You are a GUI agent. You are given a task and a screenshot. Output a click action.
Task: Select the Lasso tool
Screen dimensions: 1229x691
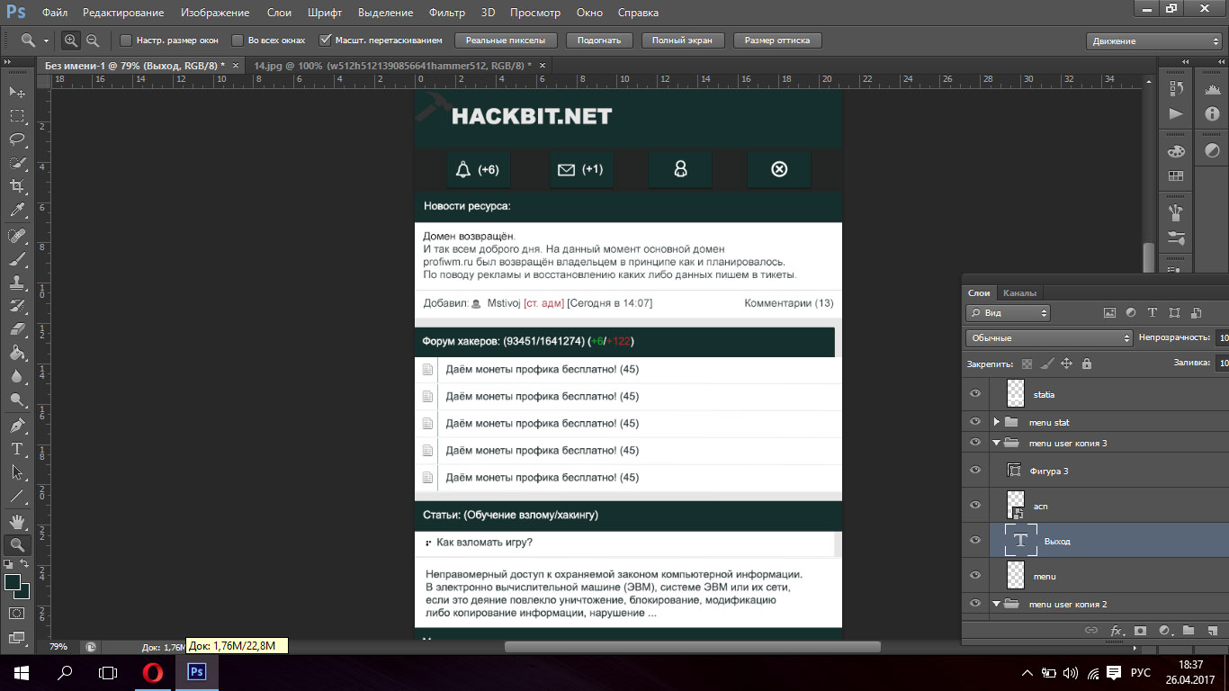(x=17, y=139)
